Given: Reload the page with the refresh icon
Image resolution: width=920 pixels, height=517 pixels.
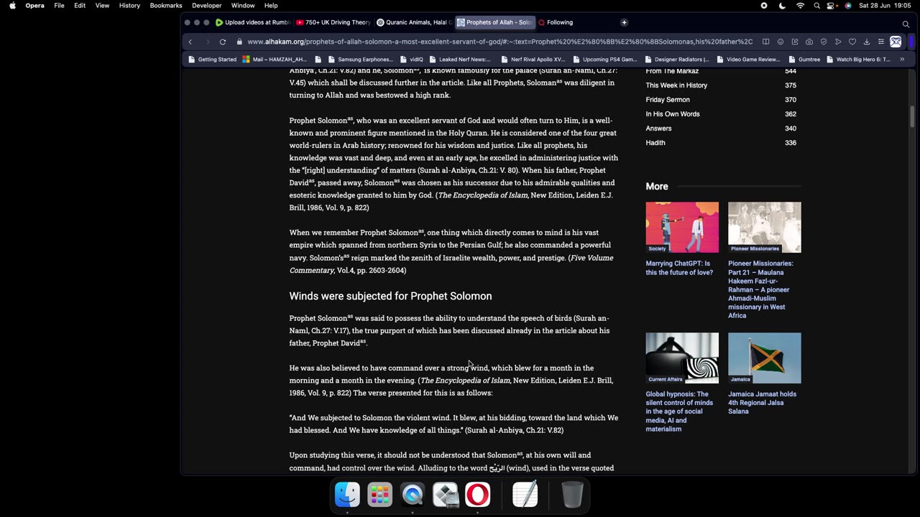Looking at the screenshot, I should tap(223, 42).
